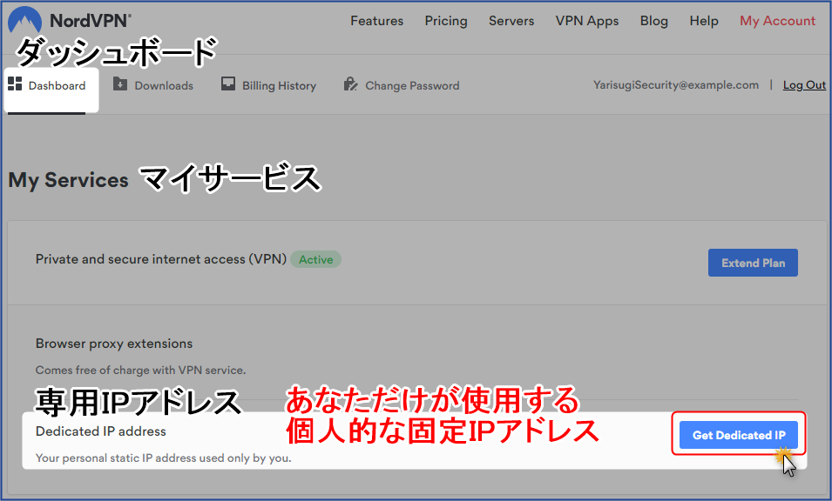Open the Change Password tab
Image resolution: width=832 pixels, height=501 pixels.
click(402, 85)
